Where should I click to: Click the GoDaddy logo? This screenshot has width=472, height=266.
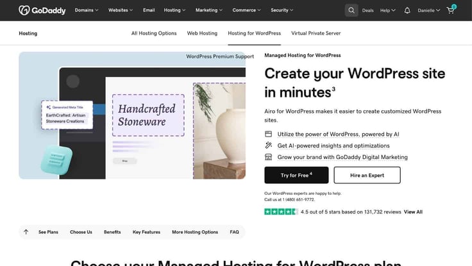coord(42,10)
